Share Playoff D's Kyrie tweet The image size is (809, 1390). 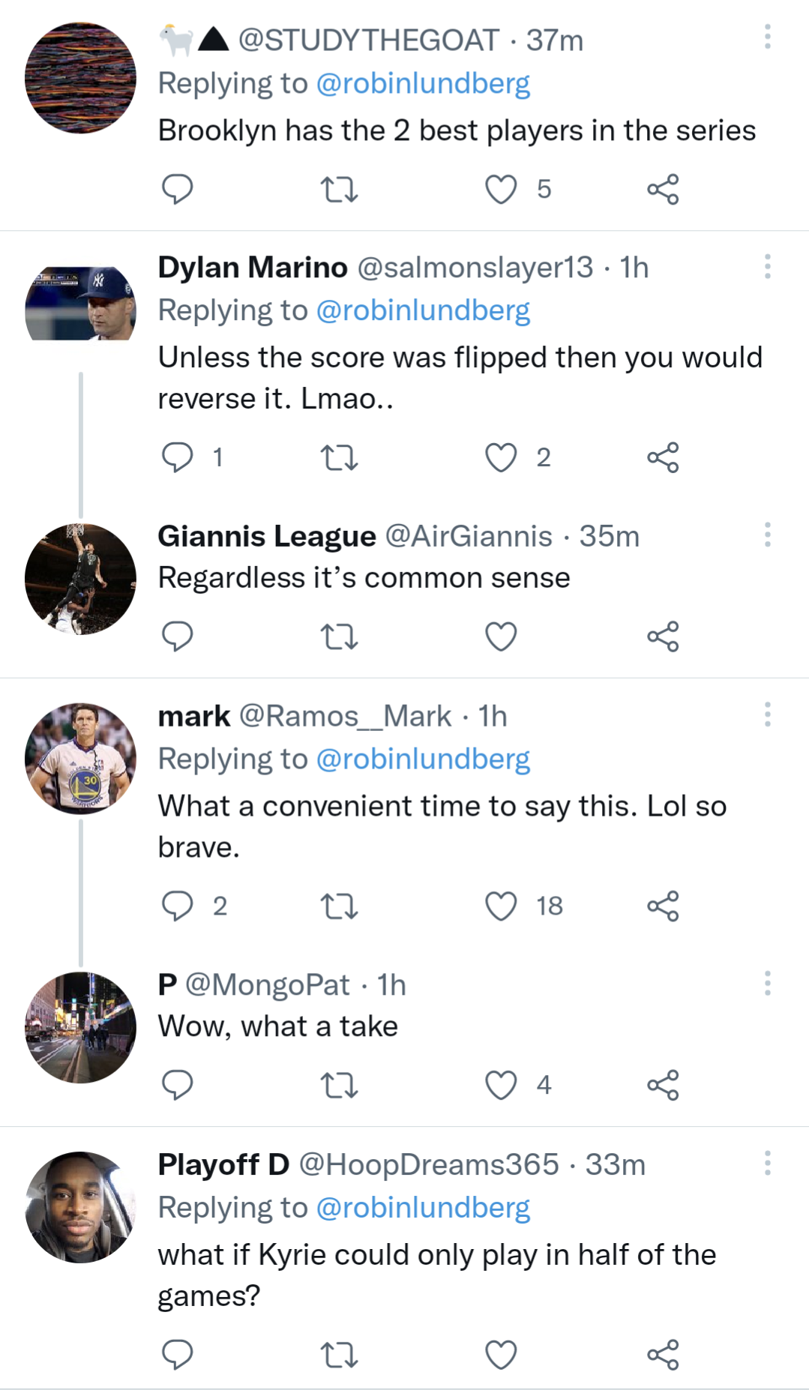coord(663,1355)
